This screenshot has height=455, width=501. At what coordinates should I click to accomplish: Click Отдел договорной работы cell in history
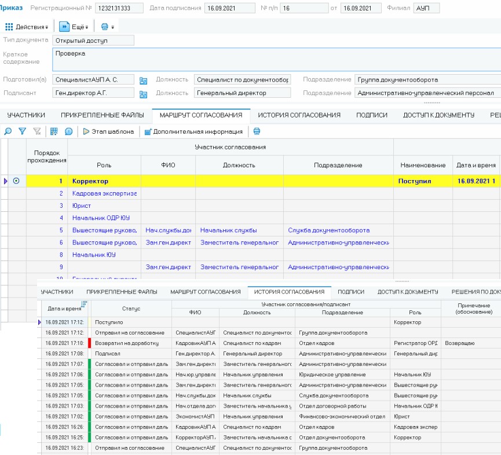(x=342, y=406)
